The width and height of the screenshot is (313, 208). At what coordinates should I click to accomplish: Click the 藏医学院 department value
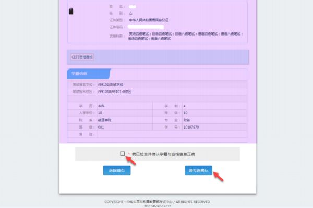click(104, 120)
